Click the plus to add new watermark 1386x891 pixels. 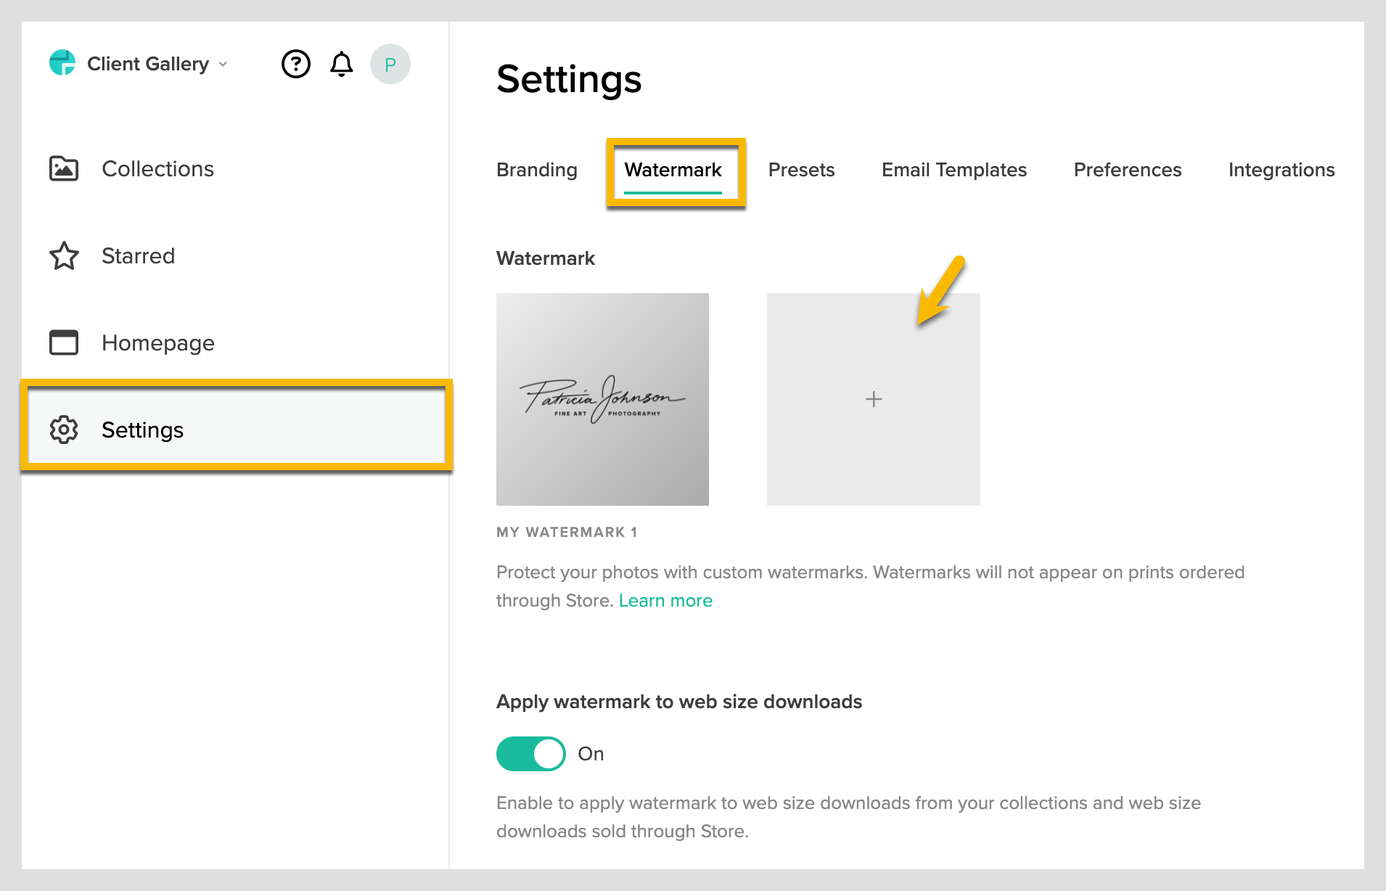click(873, 399)
